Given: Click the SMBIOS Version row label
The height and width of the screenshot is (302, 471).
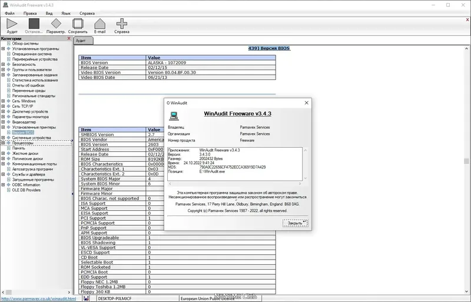Looking at the screenshot, I should coord(97,135).
